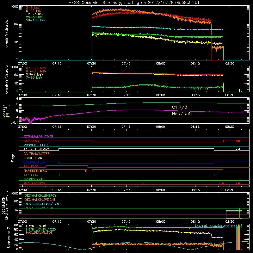Click the 25-50 keV legend entry
253x253 pixels.
(35, 17)
